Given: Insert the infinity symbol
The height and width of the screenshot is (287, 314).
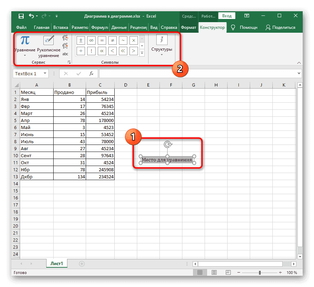Looking at the screenshot, I should (x=91, y=40).
